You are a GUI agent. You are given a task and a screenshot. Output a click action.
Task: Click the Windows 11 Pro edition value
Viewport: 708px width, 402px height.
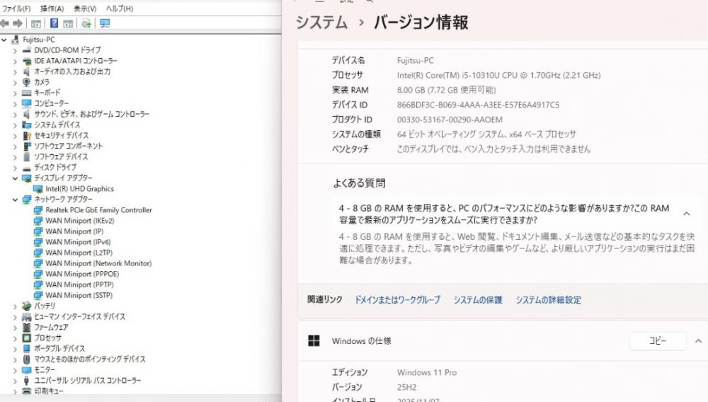(x=427, y=372)
